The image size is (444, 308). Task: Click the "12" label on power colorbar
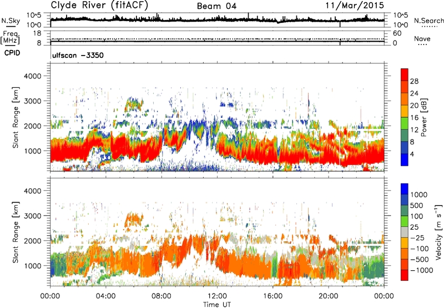point(414,130)
